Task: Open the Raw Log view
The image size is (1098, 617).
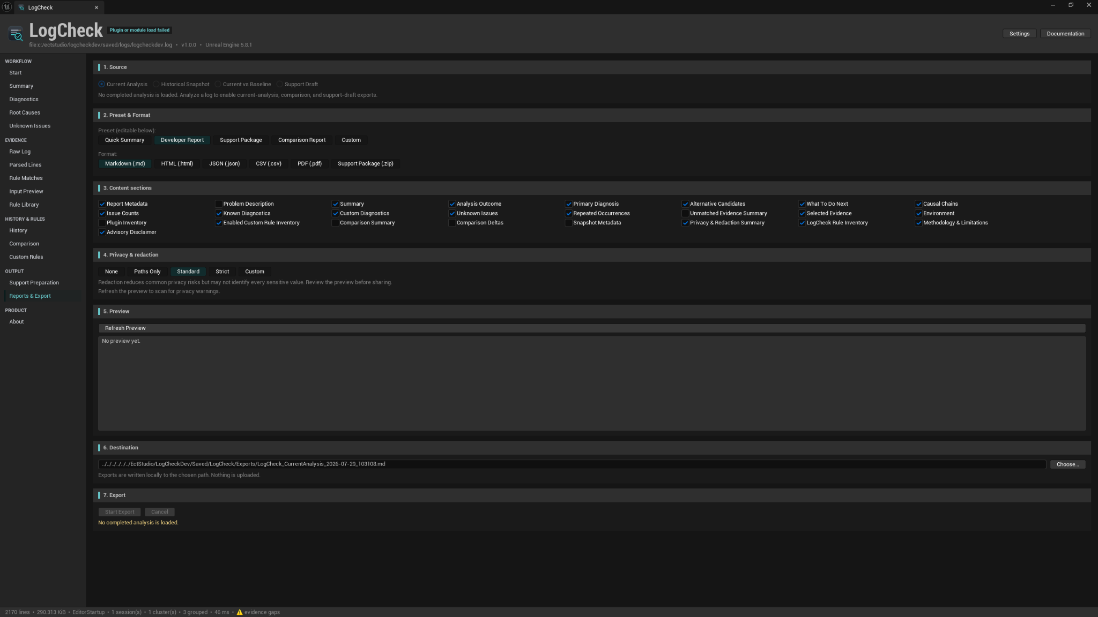Action: pos(20,152)
